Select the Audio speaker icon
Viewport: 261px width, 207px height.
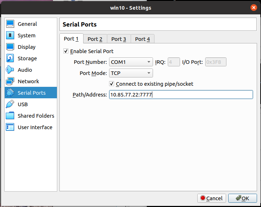[10, 70]
